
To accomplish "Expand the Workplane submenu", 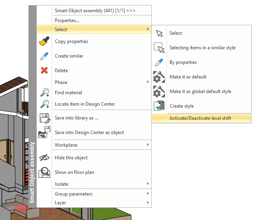I will (x=148, y=145).
